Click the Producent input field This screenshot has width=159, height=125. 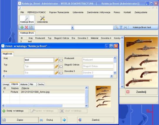pos(98,60)
